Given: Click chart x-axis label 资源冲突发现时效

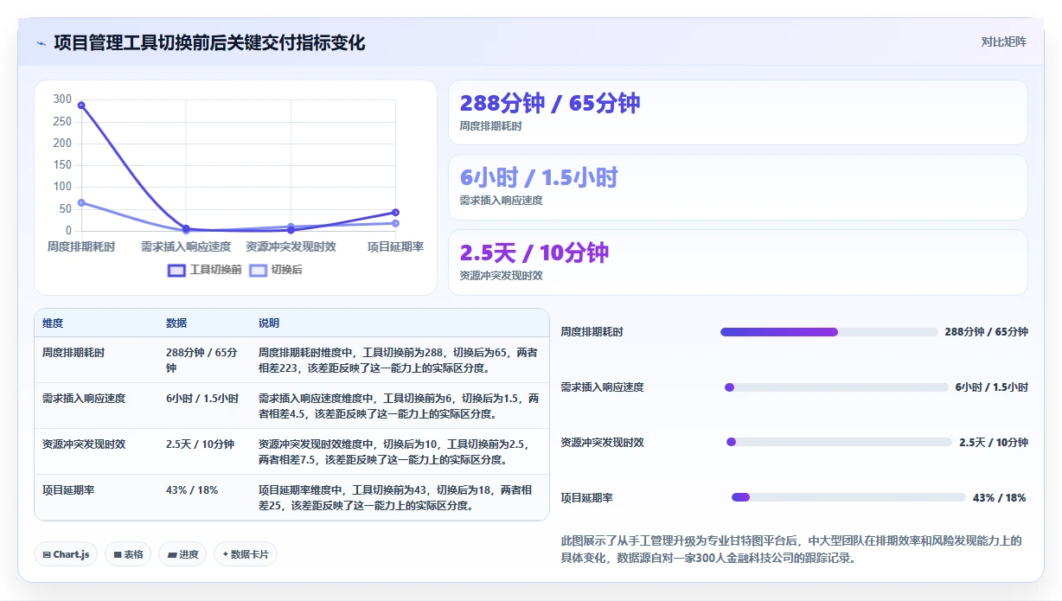Looking at the screenshot, I should click(291, 246).
